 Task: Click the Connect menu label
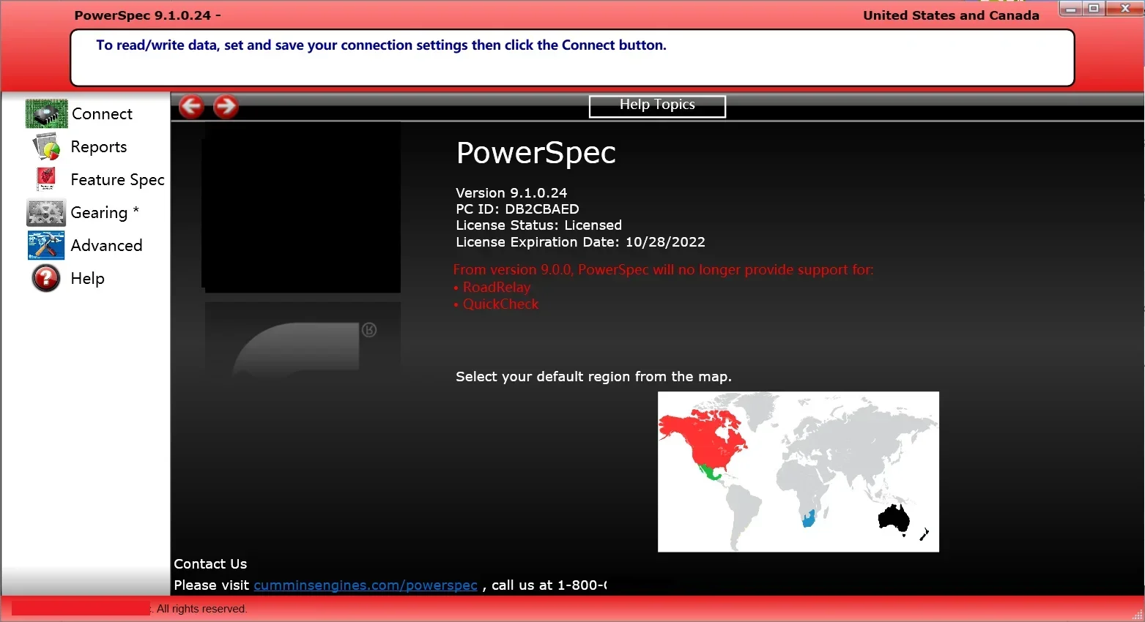pyautogui.click(x=102, y=113)
